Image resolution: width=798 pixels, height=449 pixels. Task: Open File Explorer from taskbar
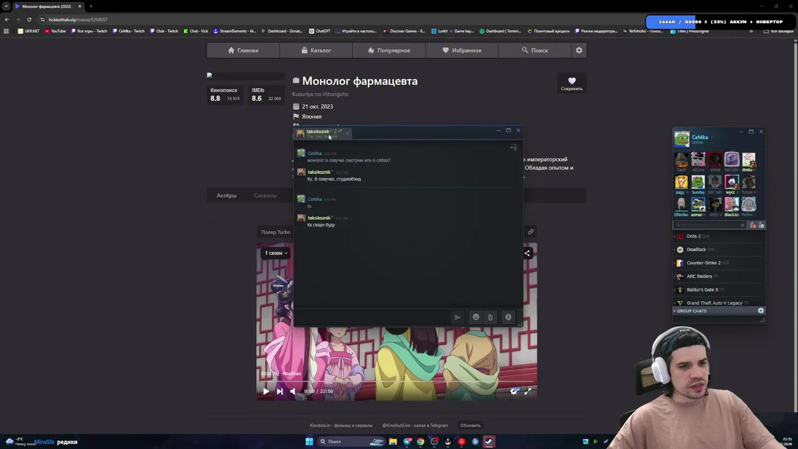[393, 442]
